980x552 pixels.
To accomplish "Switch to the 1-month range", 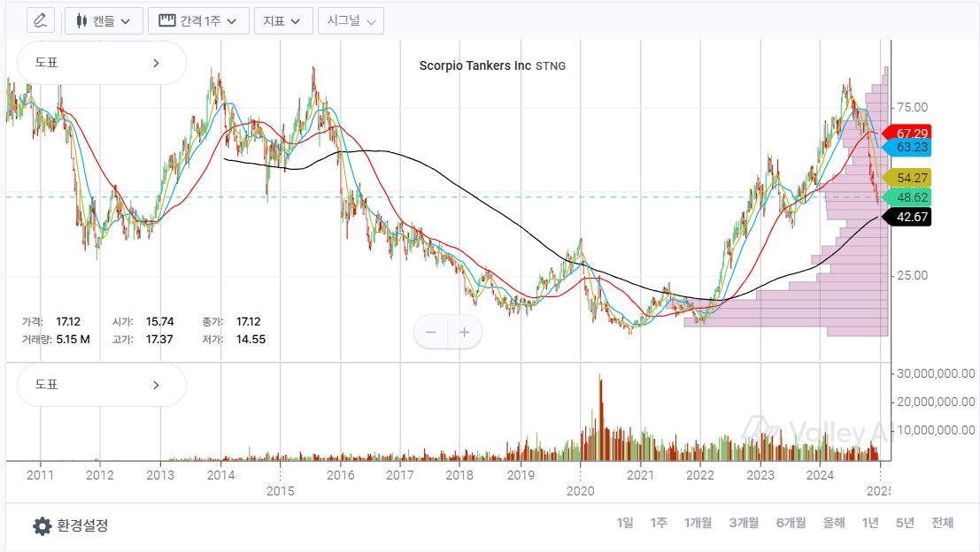I will [x=698, y=523].
